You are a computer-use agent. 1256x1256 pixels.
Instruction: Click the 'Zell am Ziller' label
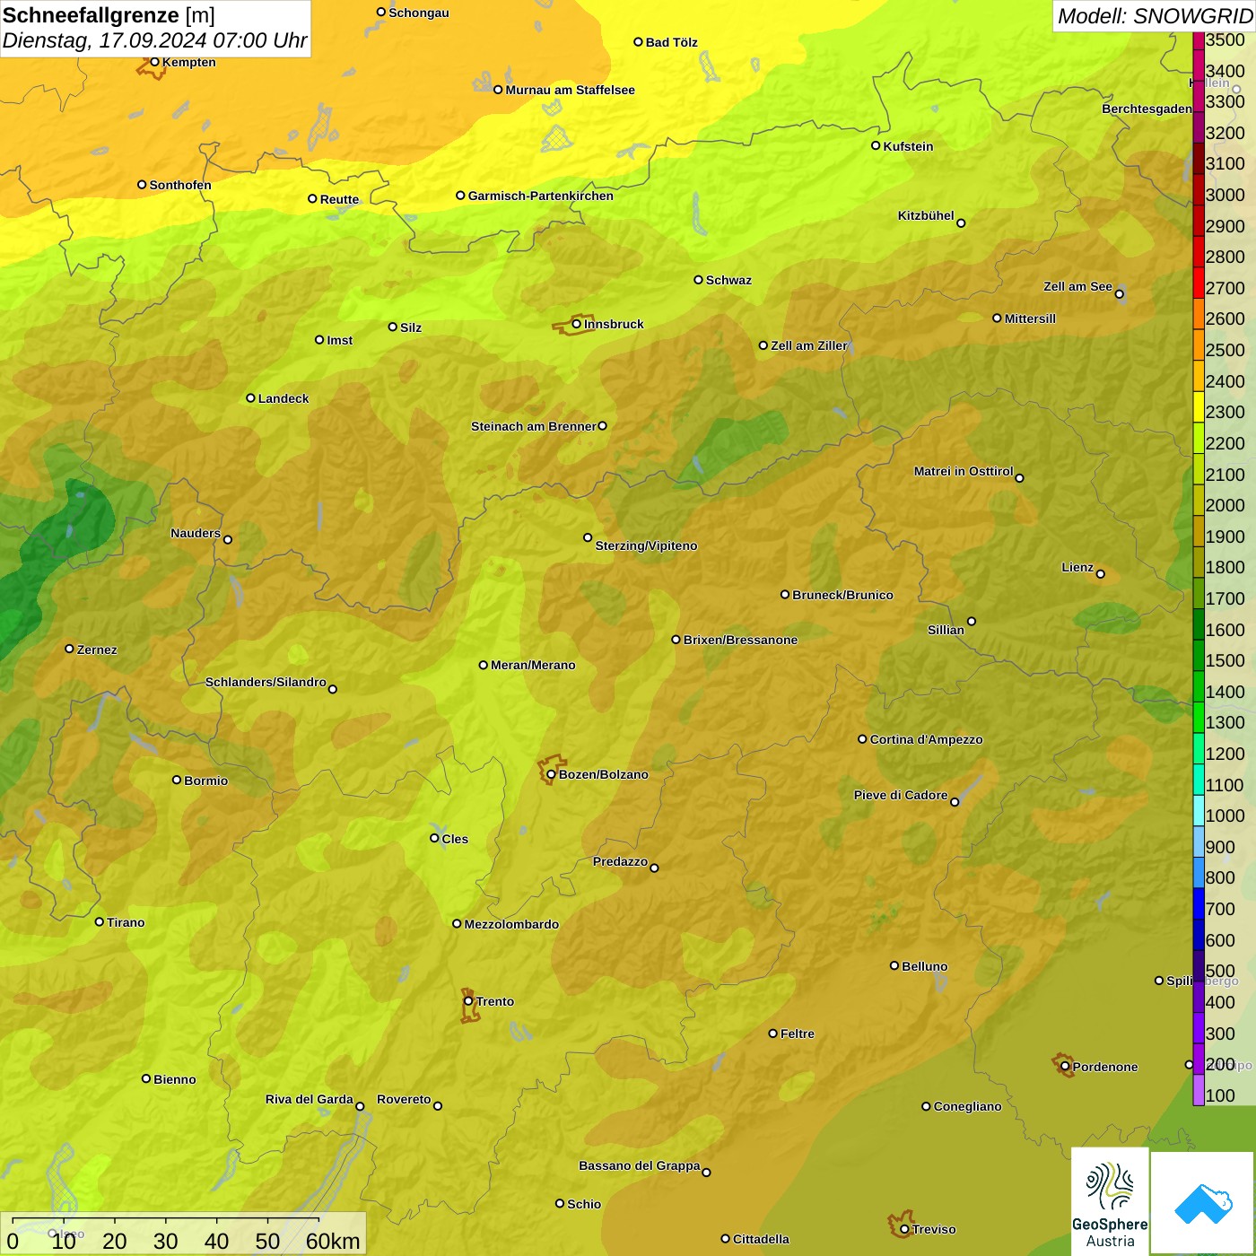(x=808, y=345)
